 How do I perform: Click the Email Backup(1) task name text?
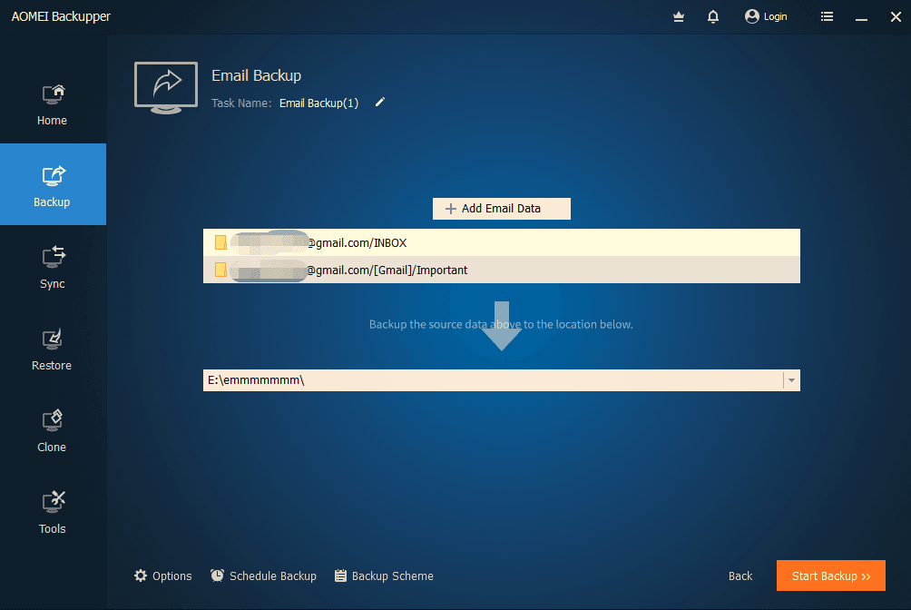pyautogui.click(x=319, y=103)
